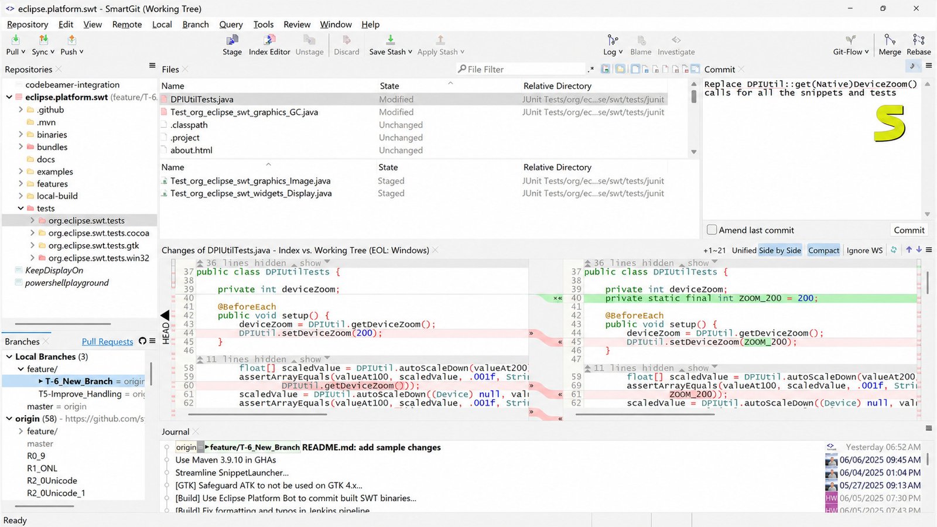The width and height of the screenshot is (937, 527).
Task: Click the Discard toolbar icon
Action: 347,40
